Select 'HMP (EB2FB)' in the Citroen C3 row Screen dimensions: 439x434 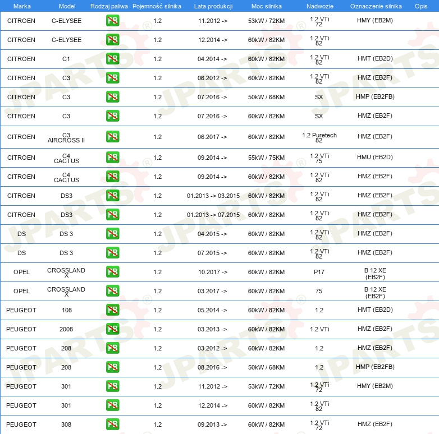375,96
